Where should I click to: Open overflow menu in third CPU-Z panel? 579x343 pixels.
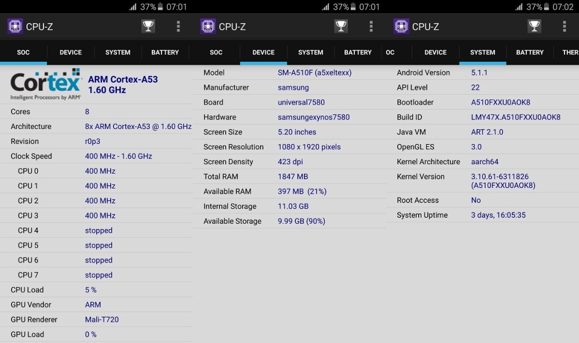point(564,26)
